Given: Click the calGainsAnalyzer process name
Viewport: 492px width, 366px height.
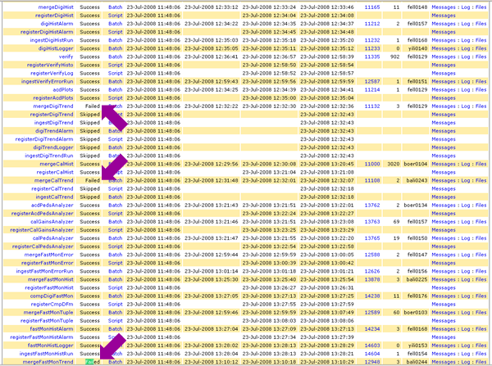Looking at the screenshot, I should tap(52, 222).
